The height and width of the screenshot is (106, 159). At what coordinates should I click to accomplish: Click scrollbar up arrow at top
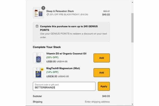tap(132, 2)
